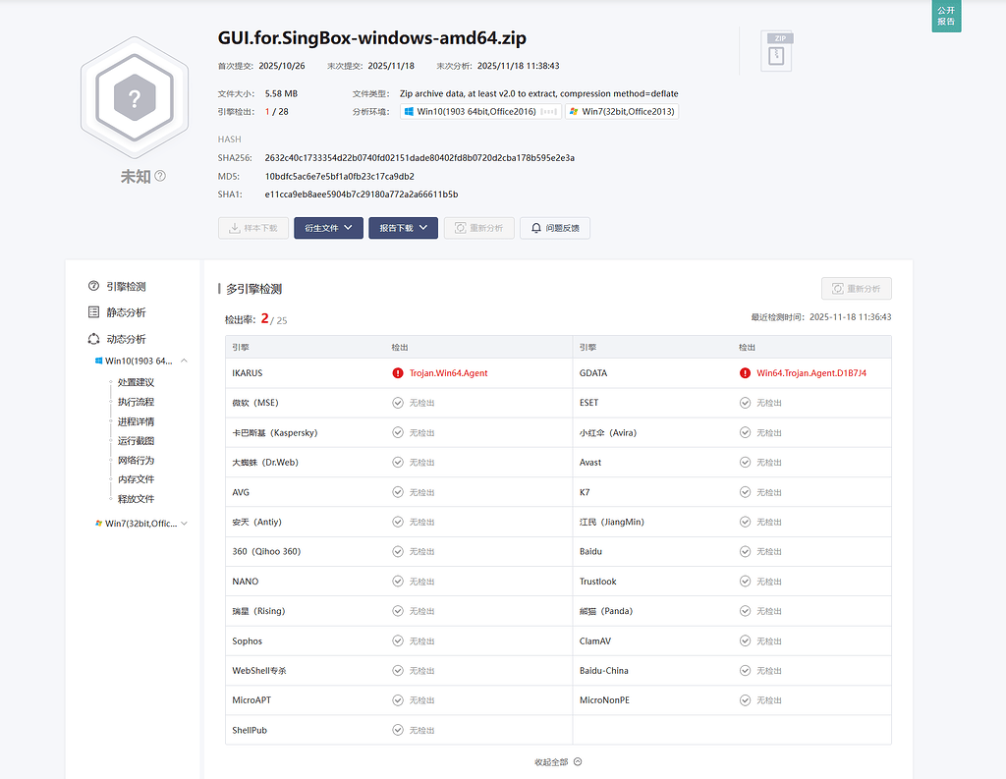Click the 动态分析 sidebar icon

pos(93,338)
